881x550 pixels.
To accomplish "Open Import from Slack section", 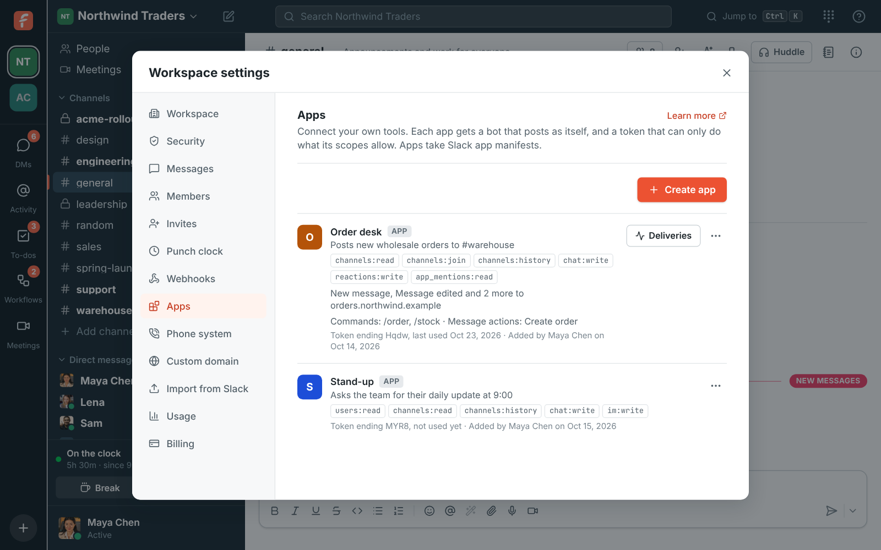I will [204, 389].
